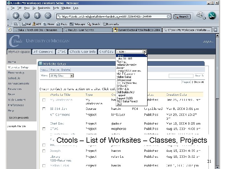
Task: Click the Netscape link in personal toolbar
Action: (x=77, y=24)
